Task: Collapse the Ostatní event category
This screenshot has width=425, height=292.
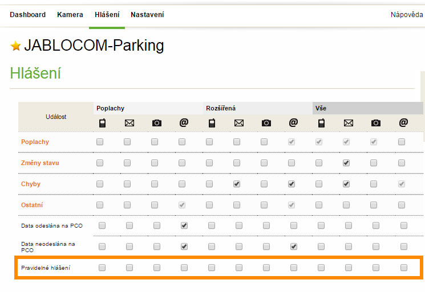Action: [32, 204]
